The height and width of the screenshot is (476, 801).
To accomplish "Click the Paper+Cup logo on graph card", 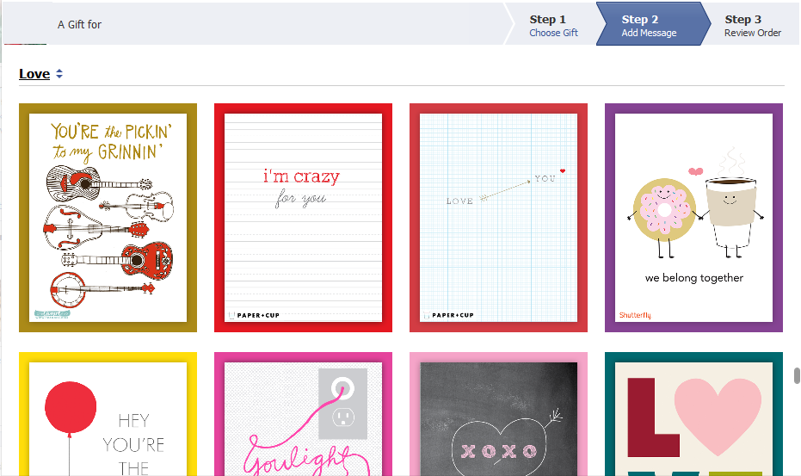I will tap(448, 315).
